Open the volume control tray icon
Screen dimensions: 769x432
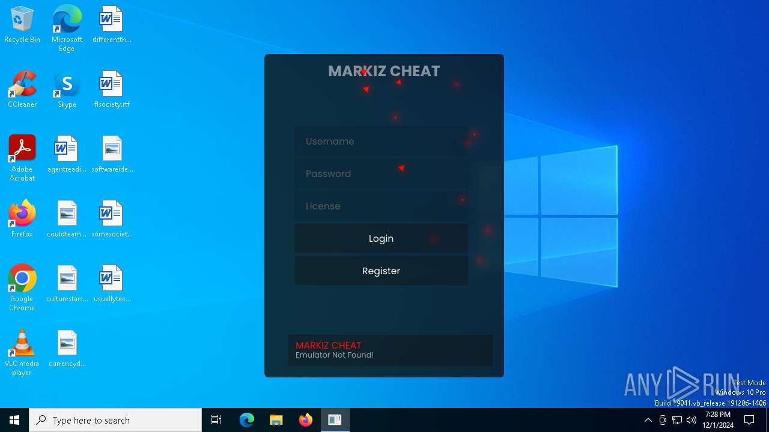(x=691, y=420)
